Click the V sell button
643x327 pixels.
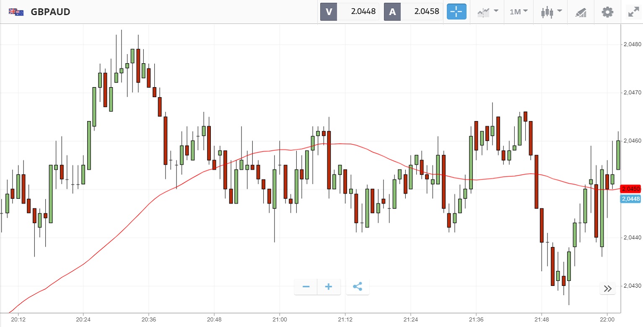coord(329,12)
